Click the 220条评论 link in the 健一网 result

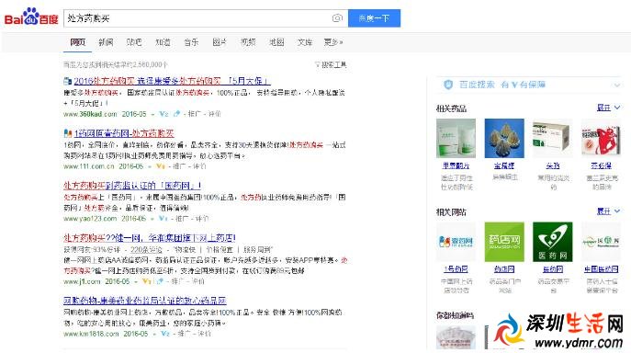tap(146, 250)
